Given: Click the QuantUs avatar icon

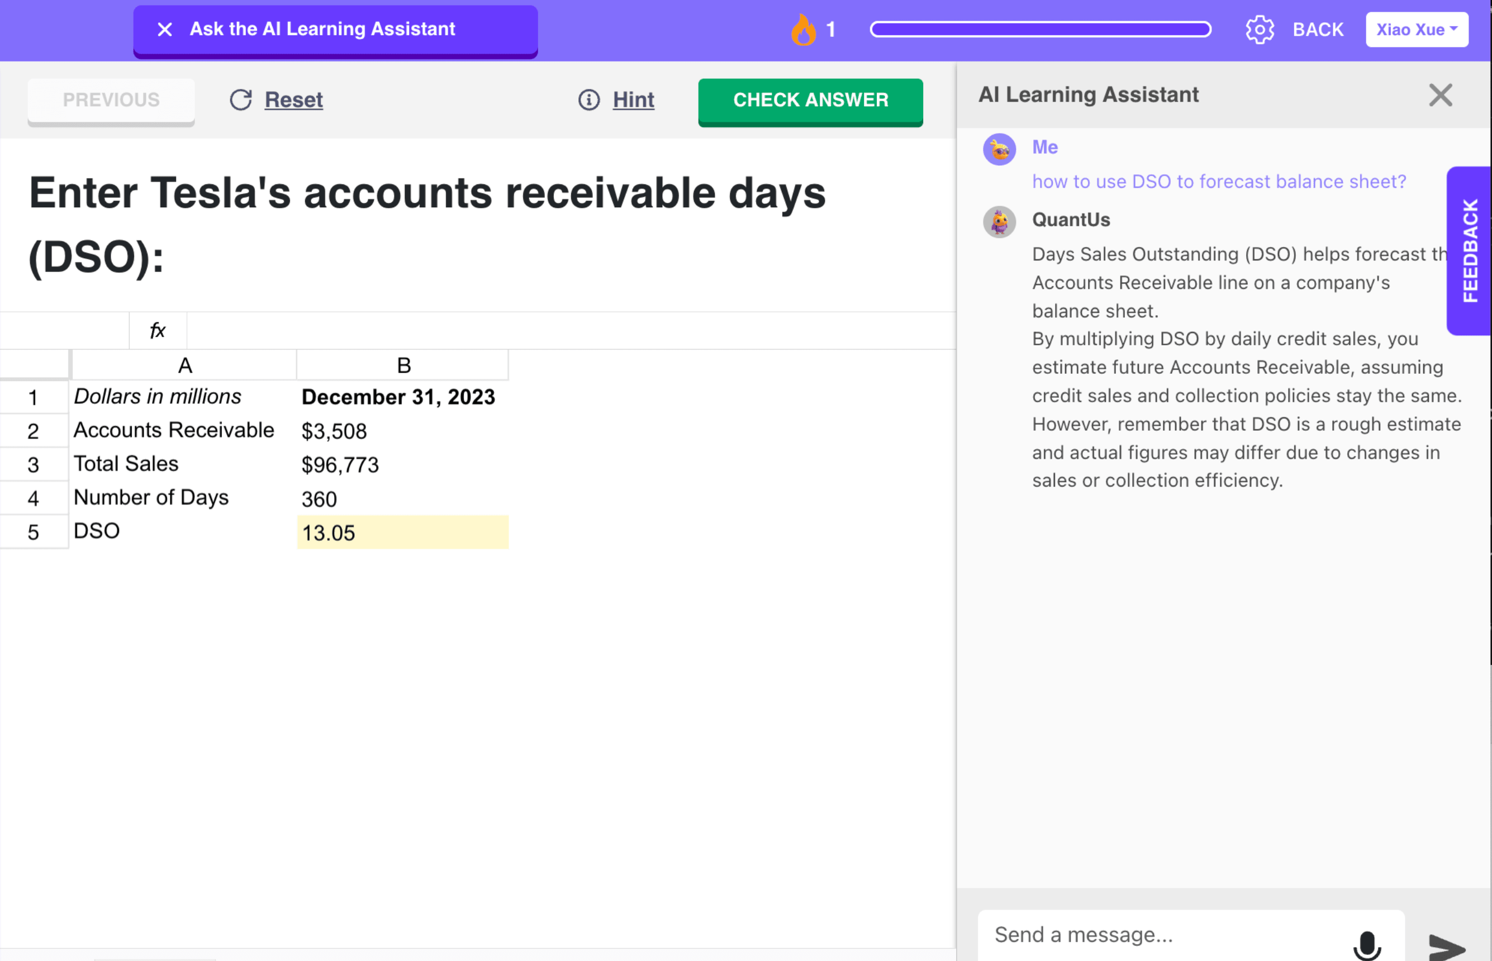Looking at the screenshot, I should pos(999,221).
